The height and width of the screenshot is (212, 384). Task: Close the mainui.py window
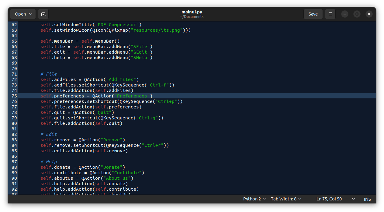point(369,14)
